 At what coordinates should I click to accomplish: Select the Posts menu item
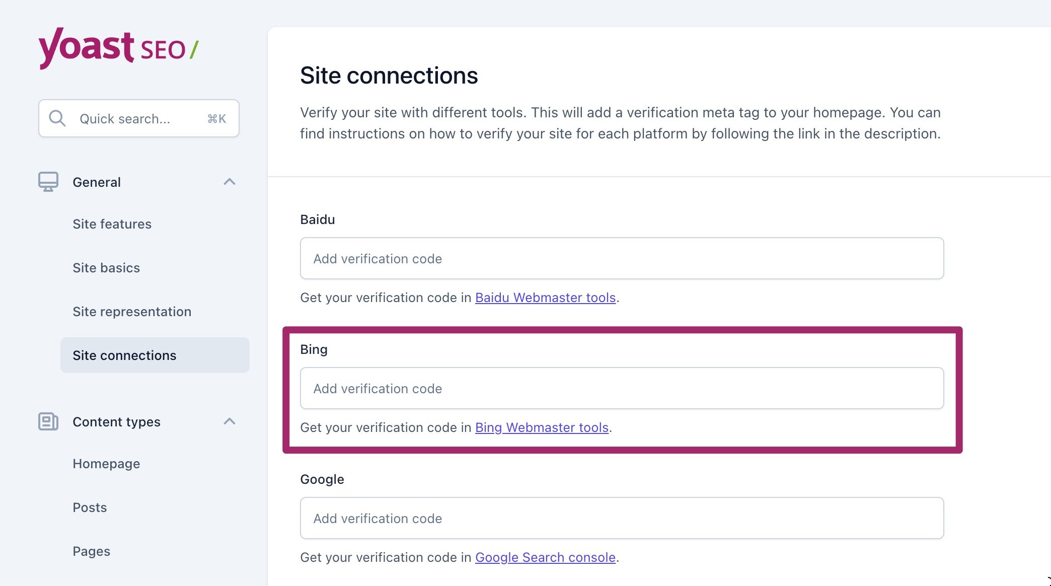click(x=90, y=506)
